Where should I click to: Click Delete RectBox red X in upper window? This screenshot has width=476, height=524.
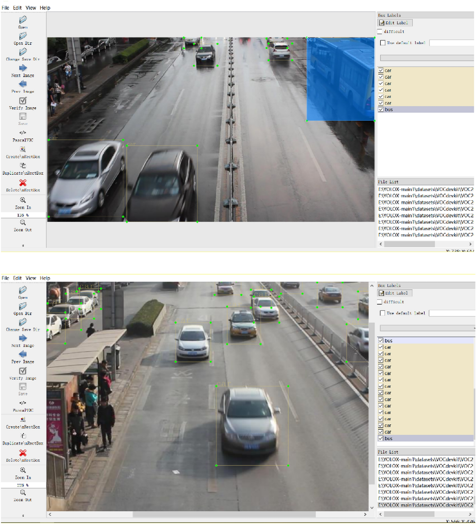click(23, 183)
